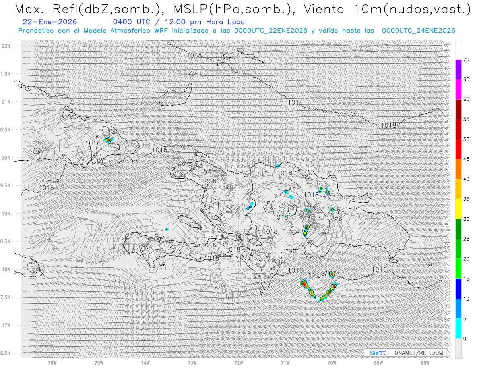Viewport: 477px width, 368px height.
Task: Select the dark red 55–60 dBZ colorbar segment
Action: (458, 109)
